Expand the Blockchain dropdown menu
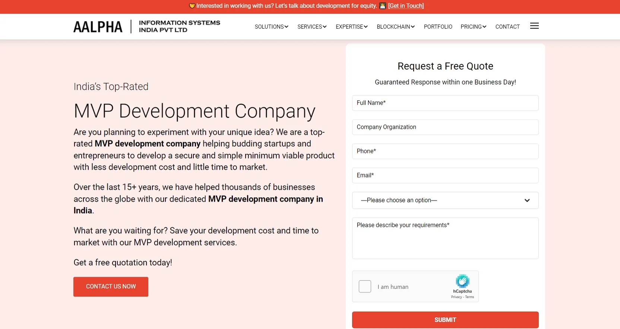 pyautogui.click(x=396, y=27)
